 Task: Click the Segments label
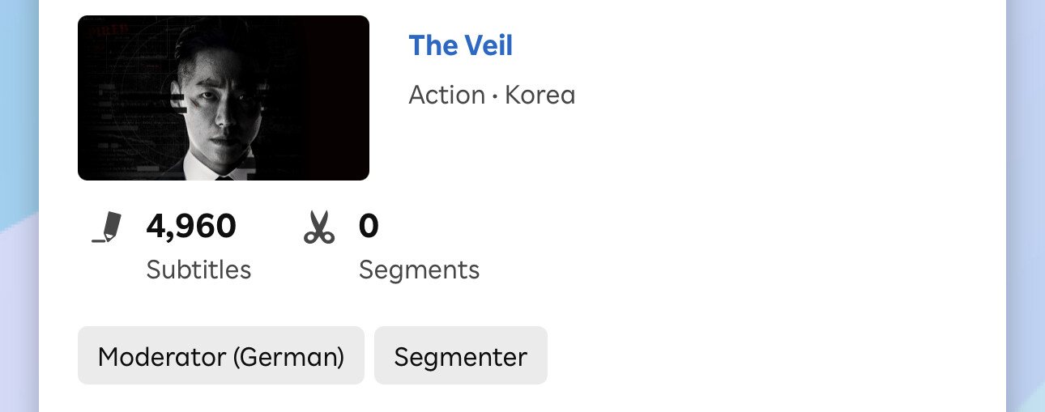(419, 270)
